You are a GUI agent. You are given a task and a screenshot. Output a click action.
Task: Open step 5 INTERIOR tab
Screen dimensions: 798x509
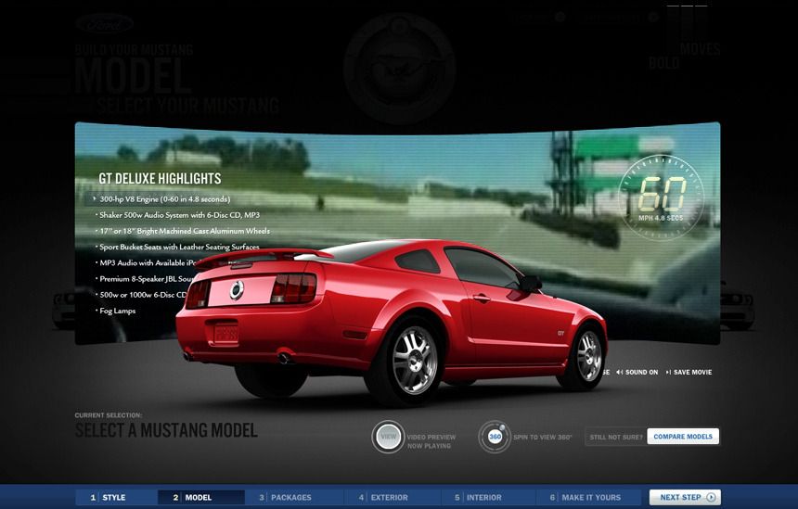[x=487, y=497]
